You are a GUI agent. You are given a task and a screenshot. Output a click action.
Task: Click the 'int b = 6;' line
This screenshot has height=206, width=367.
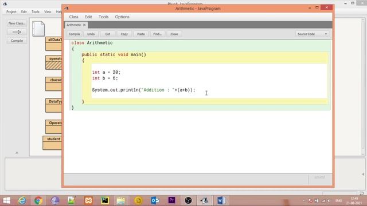(105, 78)
